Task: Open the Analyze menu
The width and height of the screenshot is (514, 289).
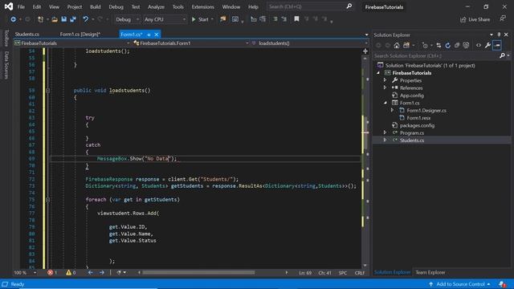Action: tap(156, 7)
